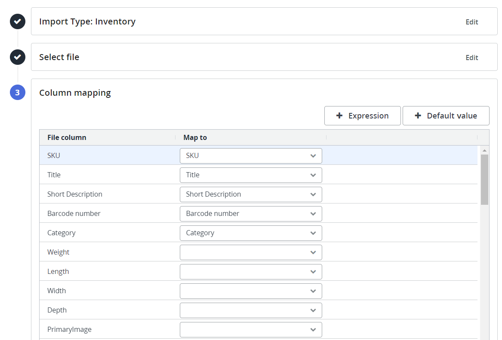Add a new Default value
The height and width of the screenshot is (340, 502).
(446, 116)
